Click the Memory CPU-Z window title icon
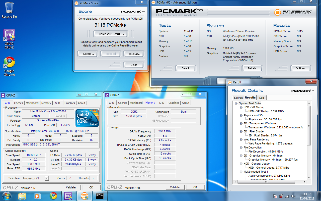This screenshot has width=321, height=201. [x=107, y=95]
